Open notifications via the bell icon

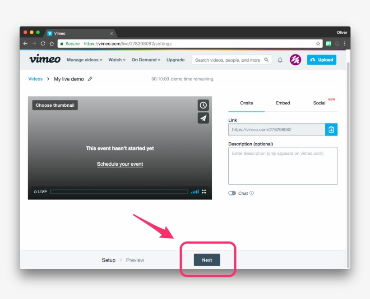tap(280, 59)
